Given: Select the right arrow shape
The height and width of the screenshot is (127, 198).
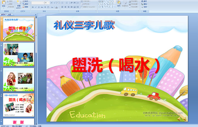Looking at the screenshot, I should (110, 4).
